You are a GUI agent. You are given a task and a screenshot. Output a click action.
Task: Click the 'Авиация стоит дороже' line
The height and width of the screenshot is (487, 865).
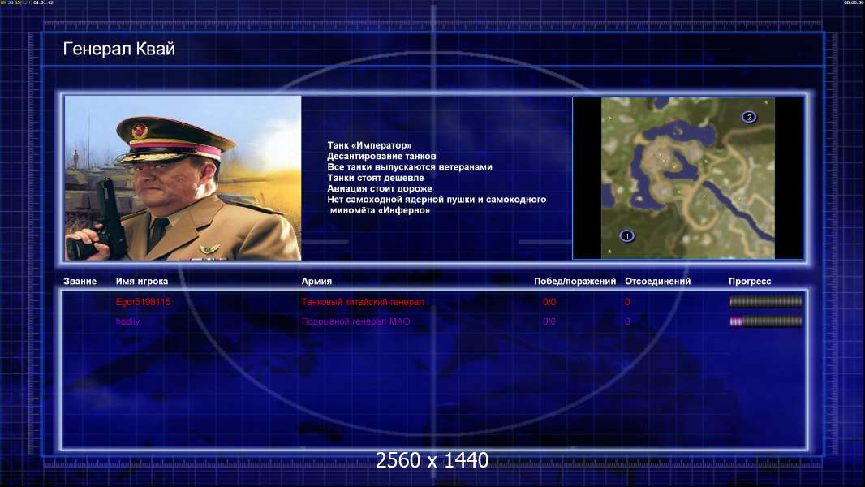pyautogui.click(x=380, y=188)
